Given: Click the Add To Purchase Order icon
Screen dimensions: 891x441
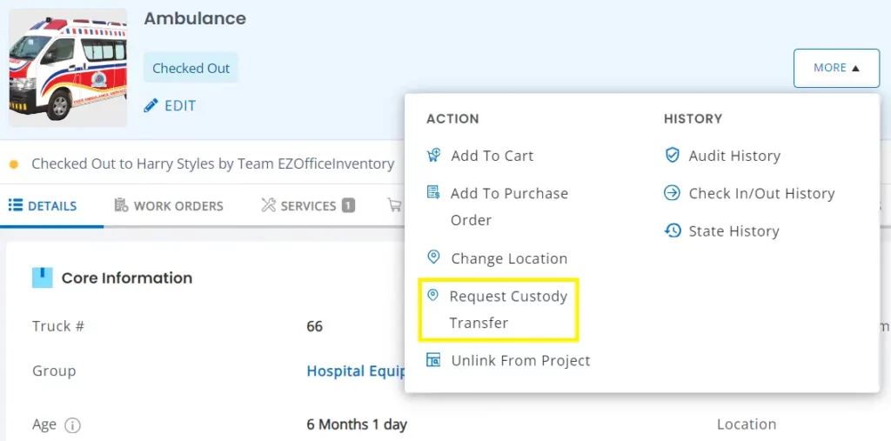Looking at the screenshot, I should click(x=433, y=193).
